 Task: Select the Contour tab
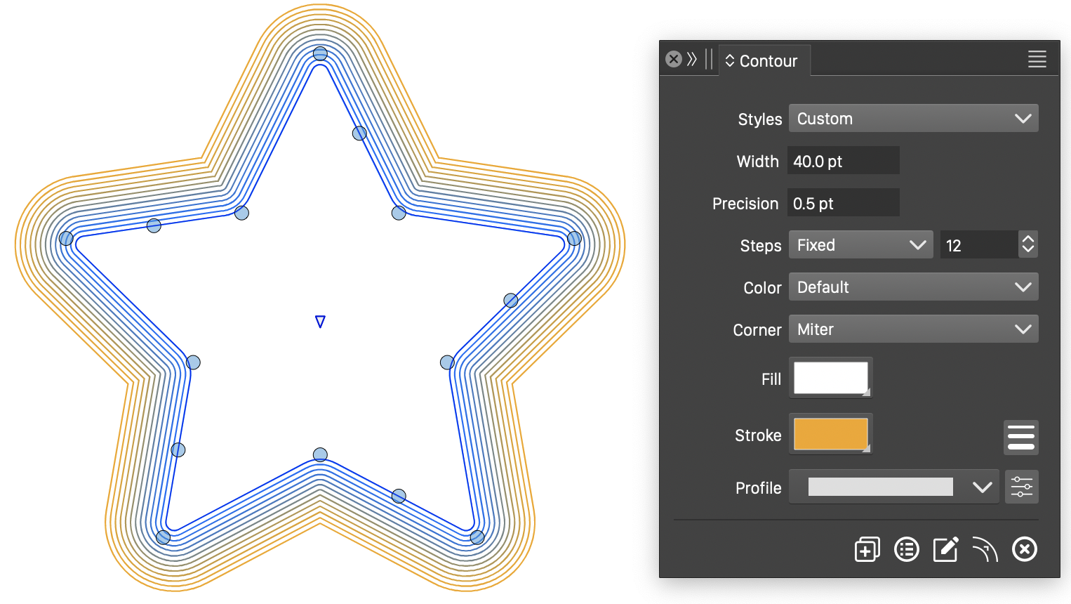pos(764,61)
